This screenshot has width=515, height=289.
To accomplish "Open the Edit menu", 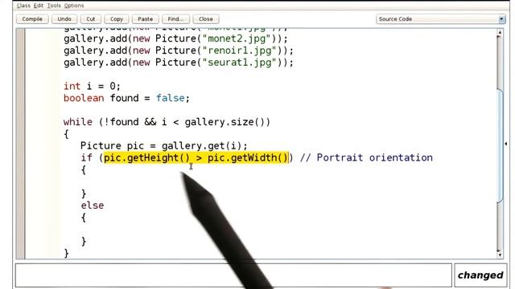I will pyautogui.click(x=39, y=6).
